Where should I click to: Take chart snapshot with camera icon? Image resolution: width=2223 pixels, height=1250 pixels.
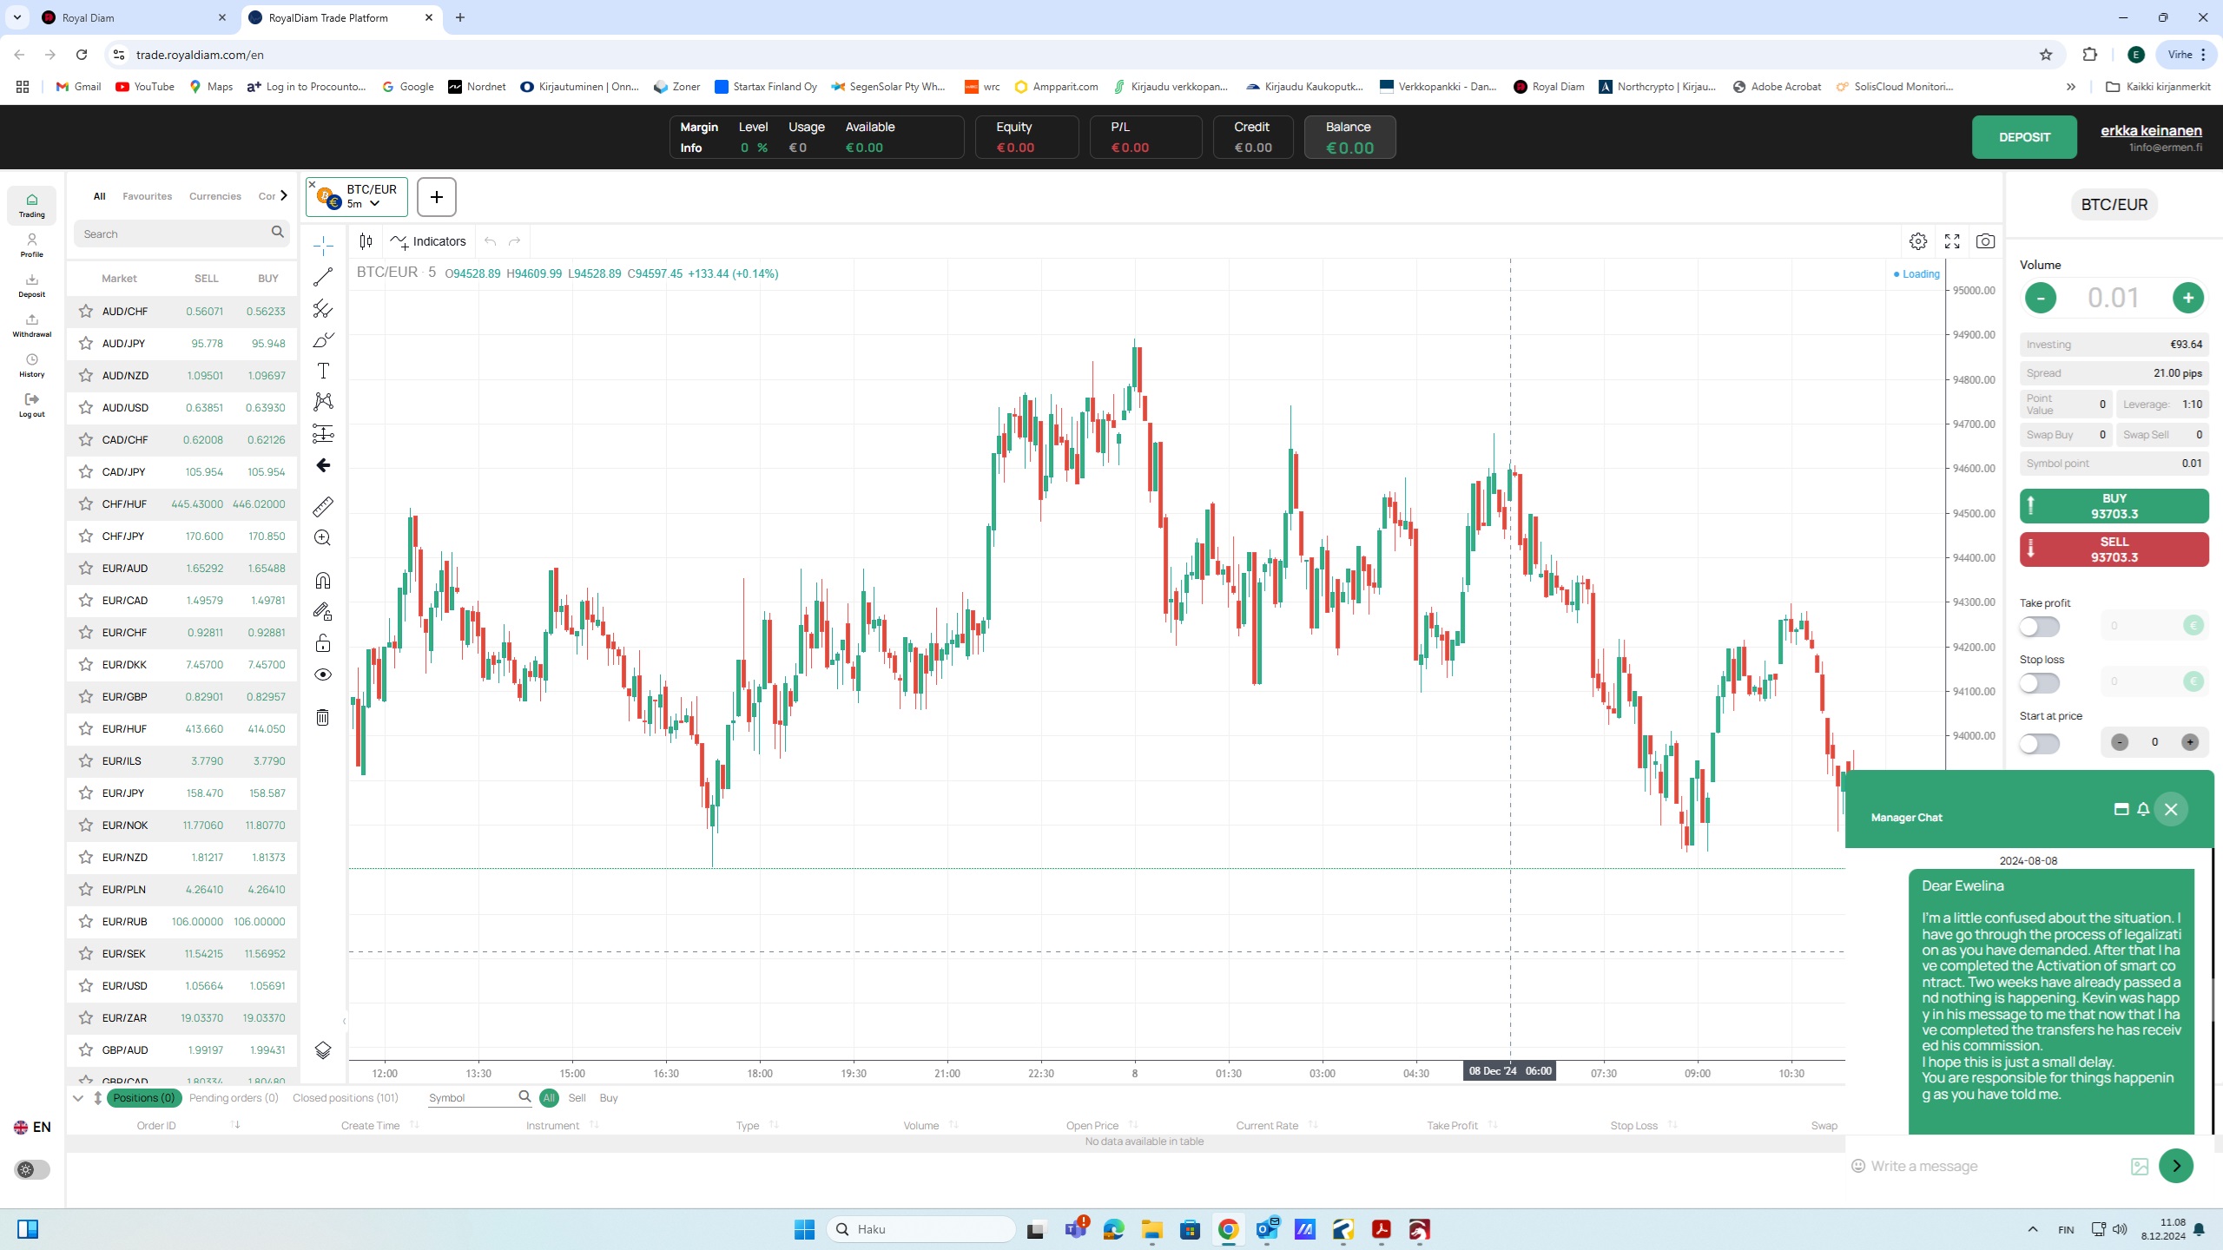pos(1985,241)
